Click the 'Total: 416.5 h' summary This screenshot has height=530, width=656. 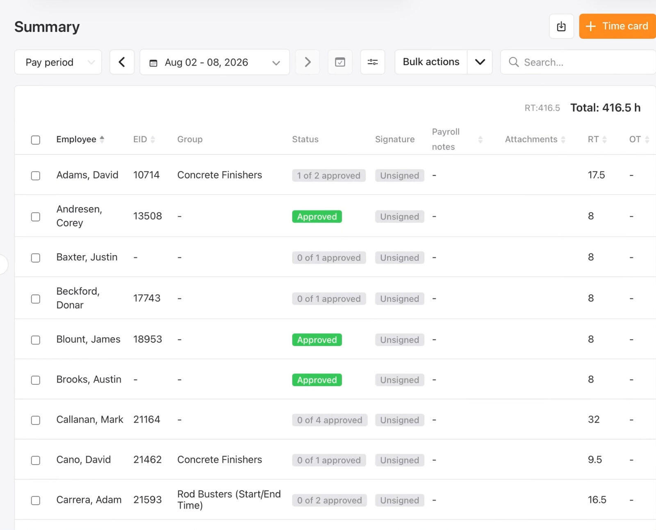(605, 107)
